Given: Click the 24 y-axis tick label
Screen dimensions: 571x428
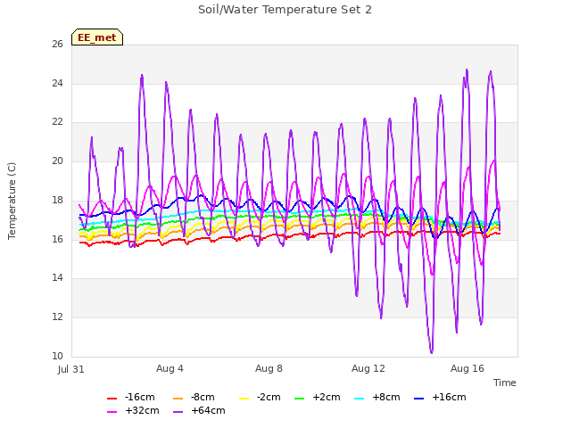Looking at the screenshot, I should click(57, 83).
